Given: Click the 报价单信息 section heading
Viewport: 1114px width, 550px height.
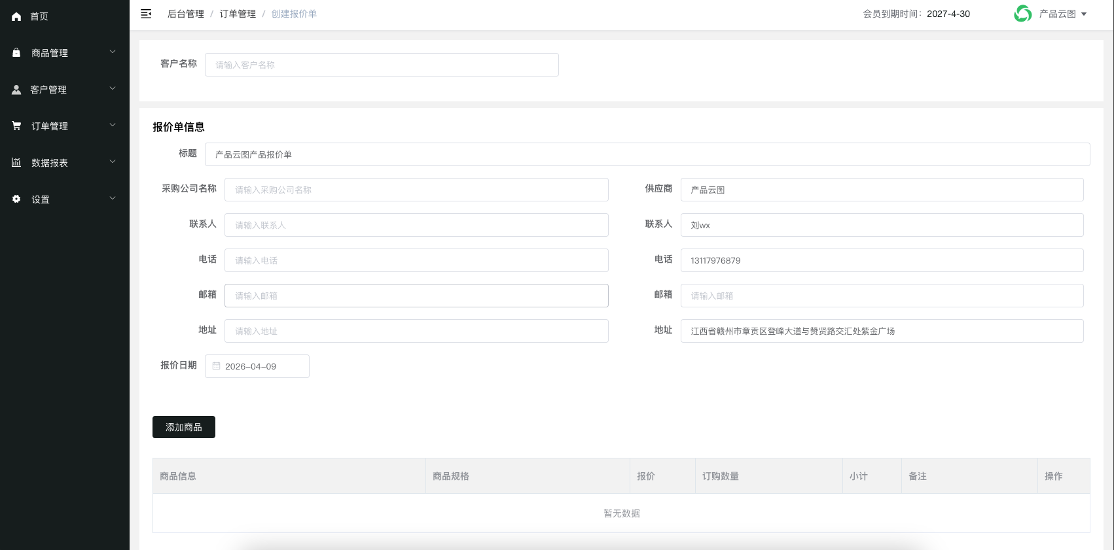Looking at the screenshot, I should point(179,127).
